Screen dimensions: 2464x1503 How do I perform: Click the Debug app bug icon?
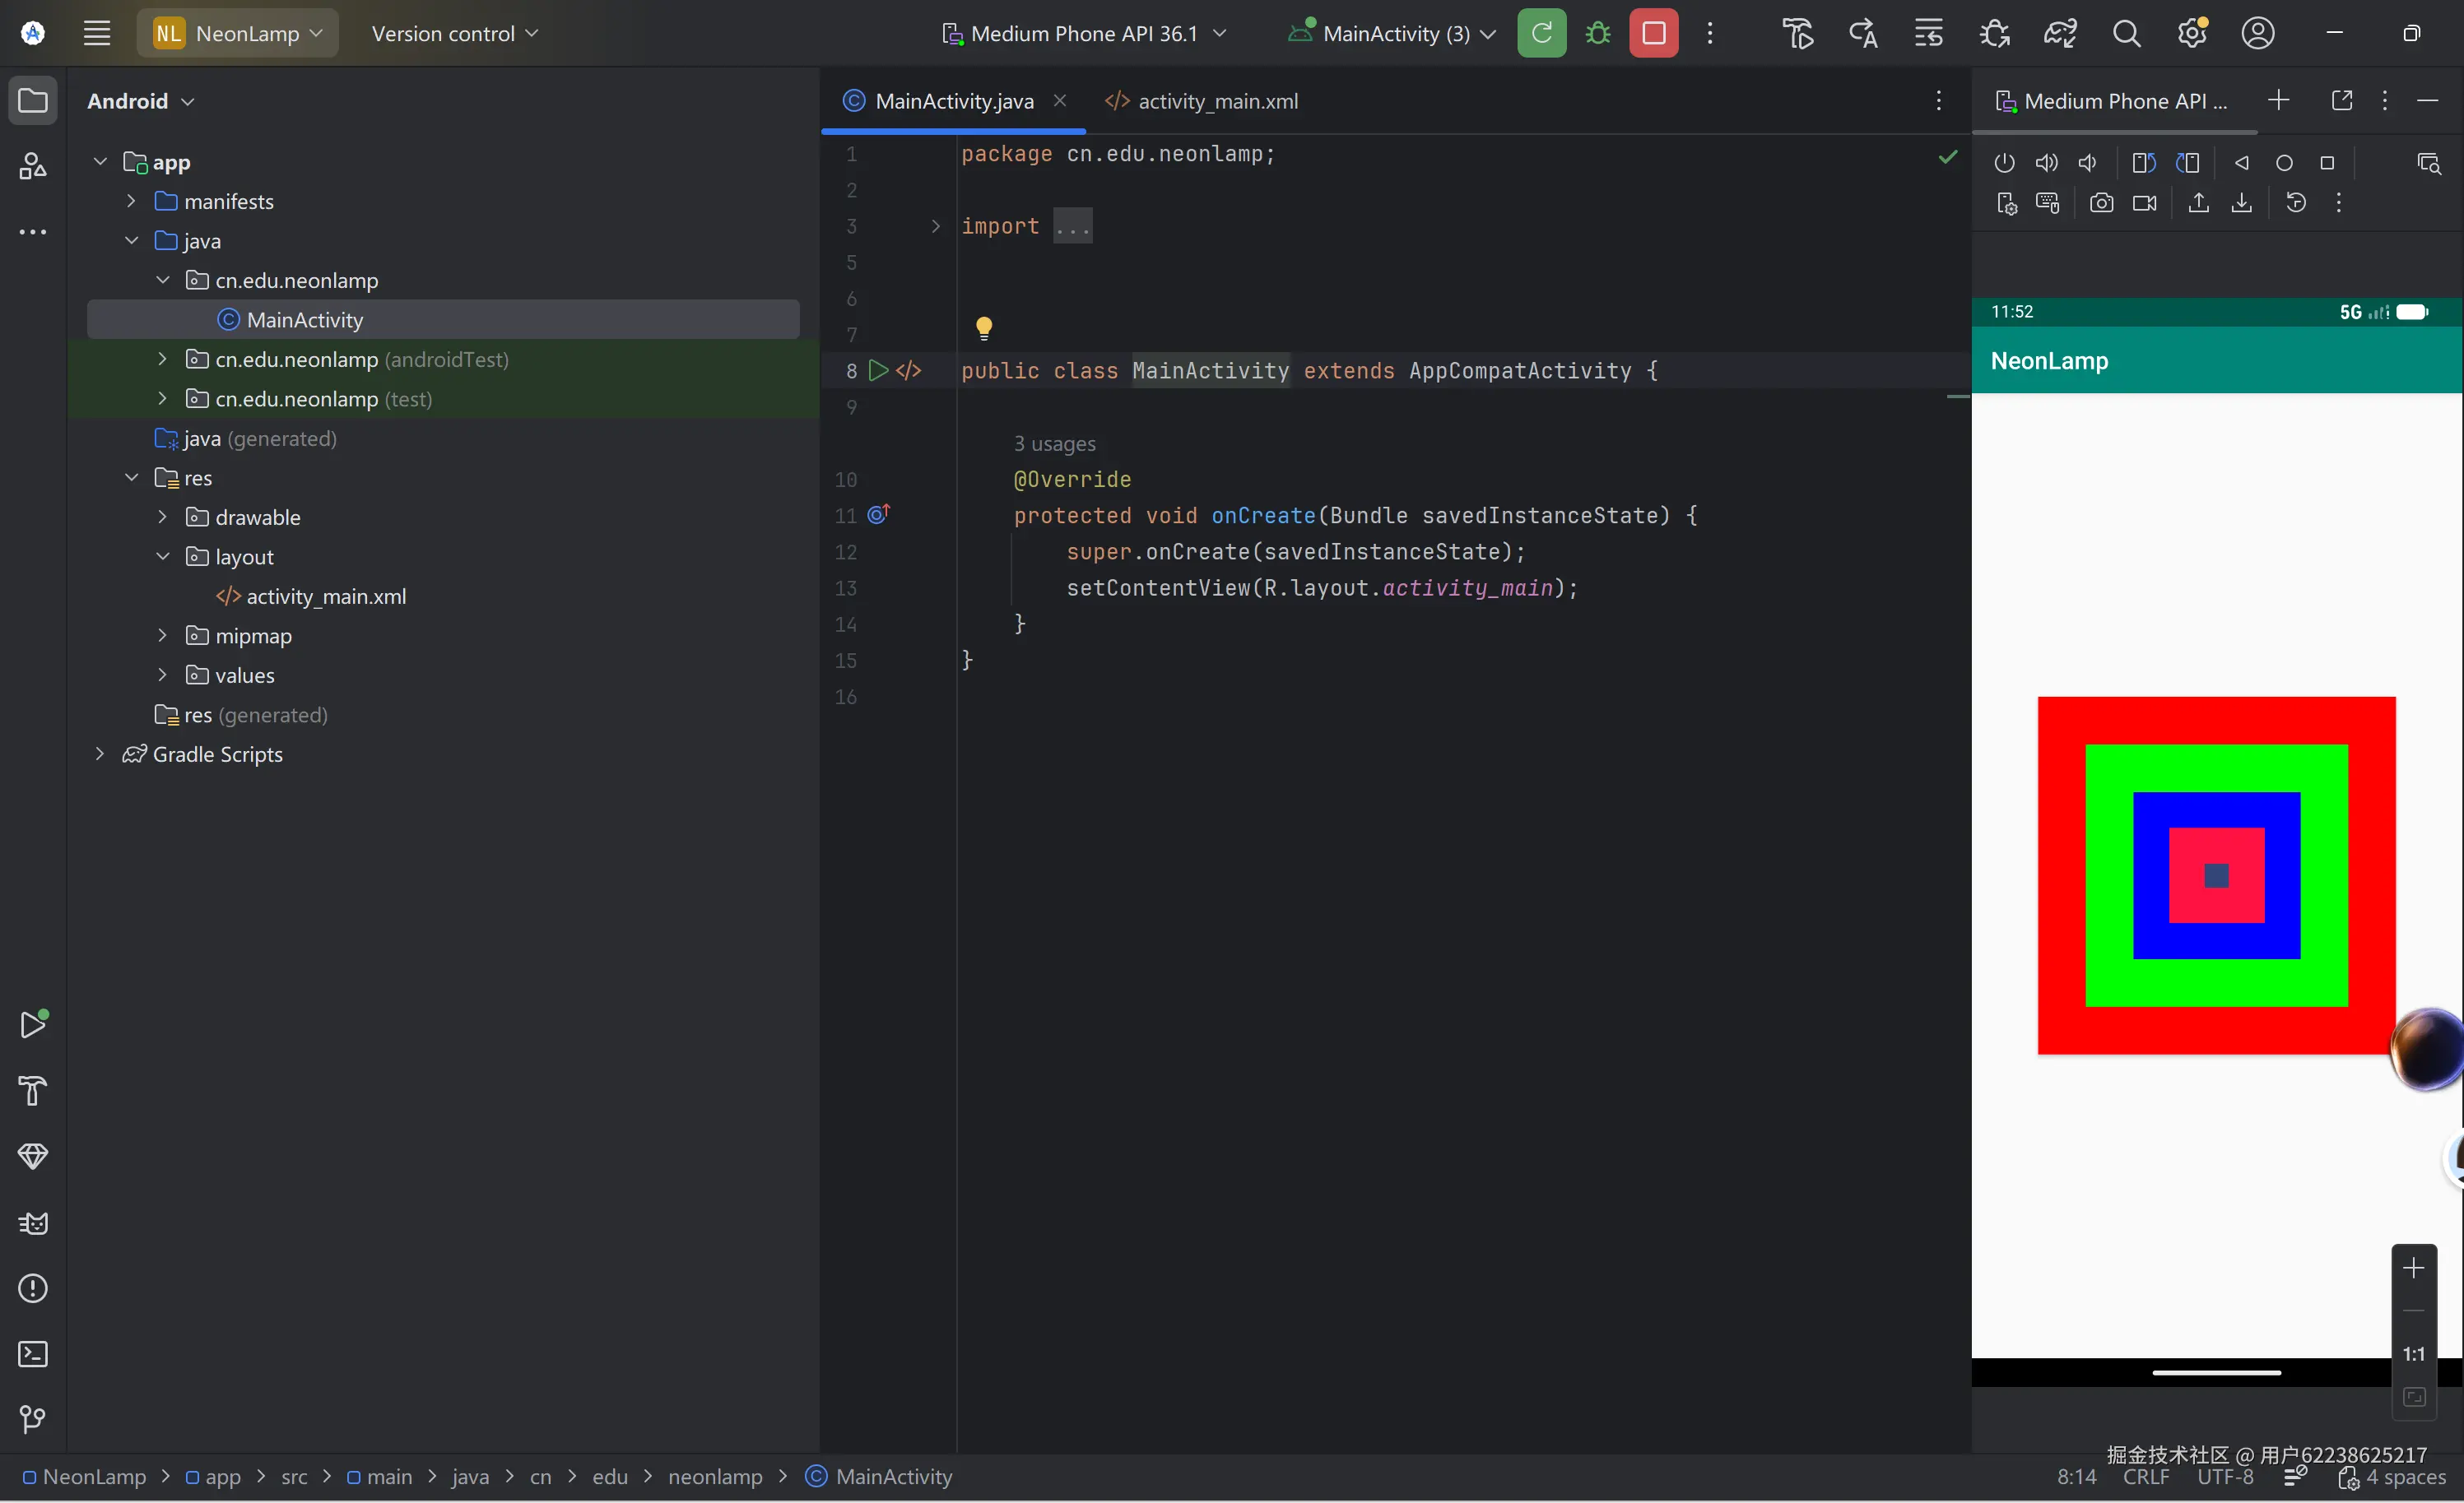coord(1597,33)
